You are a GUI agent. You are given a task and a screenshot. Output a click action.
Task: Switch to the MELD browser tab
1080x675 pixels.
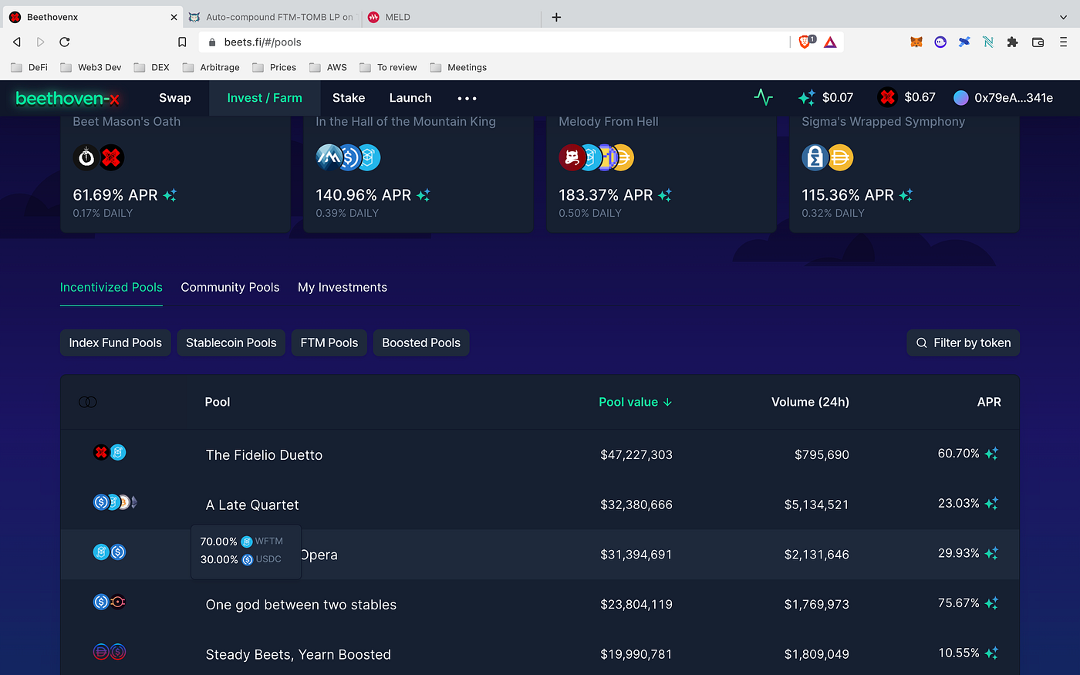click(451, 17)
